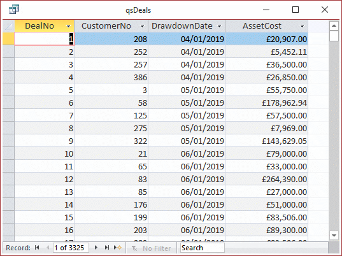Minimize the qsDeals window
Image resolution: width=342 pixels, height=256 pixels.
click(266, 10)
